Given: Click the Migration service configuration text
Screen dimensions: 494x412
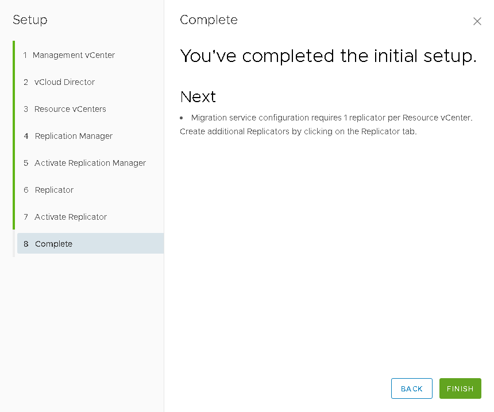Looking at the screenshot, I should (x=331, y=118).
